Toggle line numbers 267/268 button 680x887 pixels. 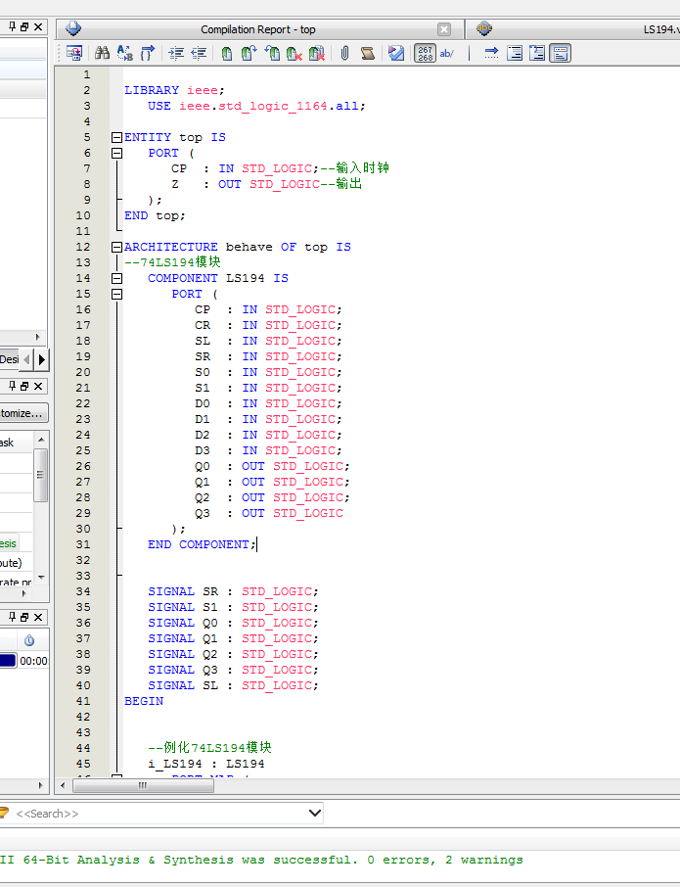point(425,53)
